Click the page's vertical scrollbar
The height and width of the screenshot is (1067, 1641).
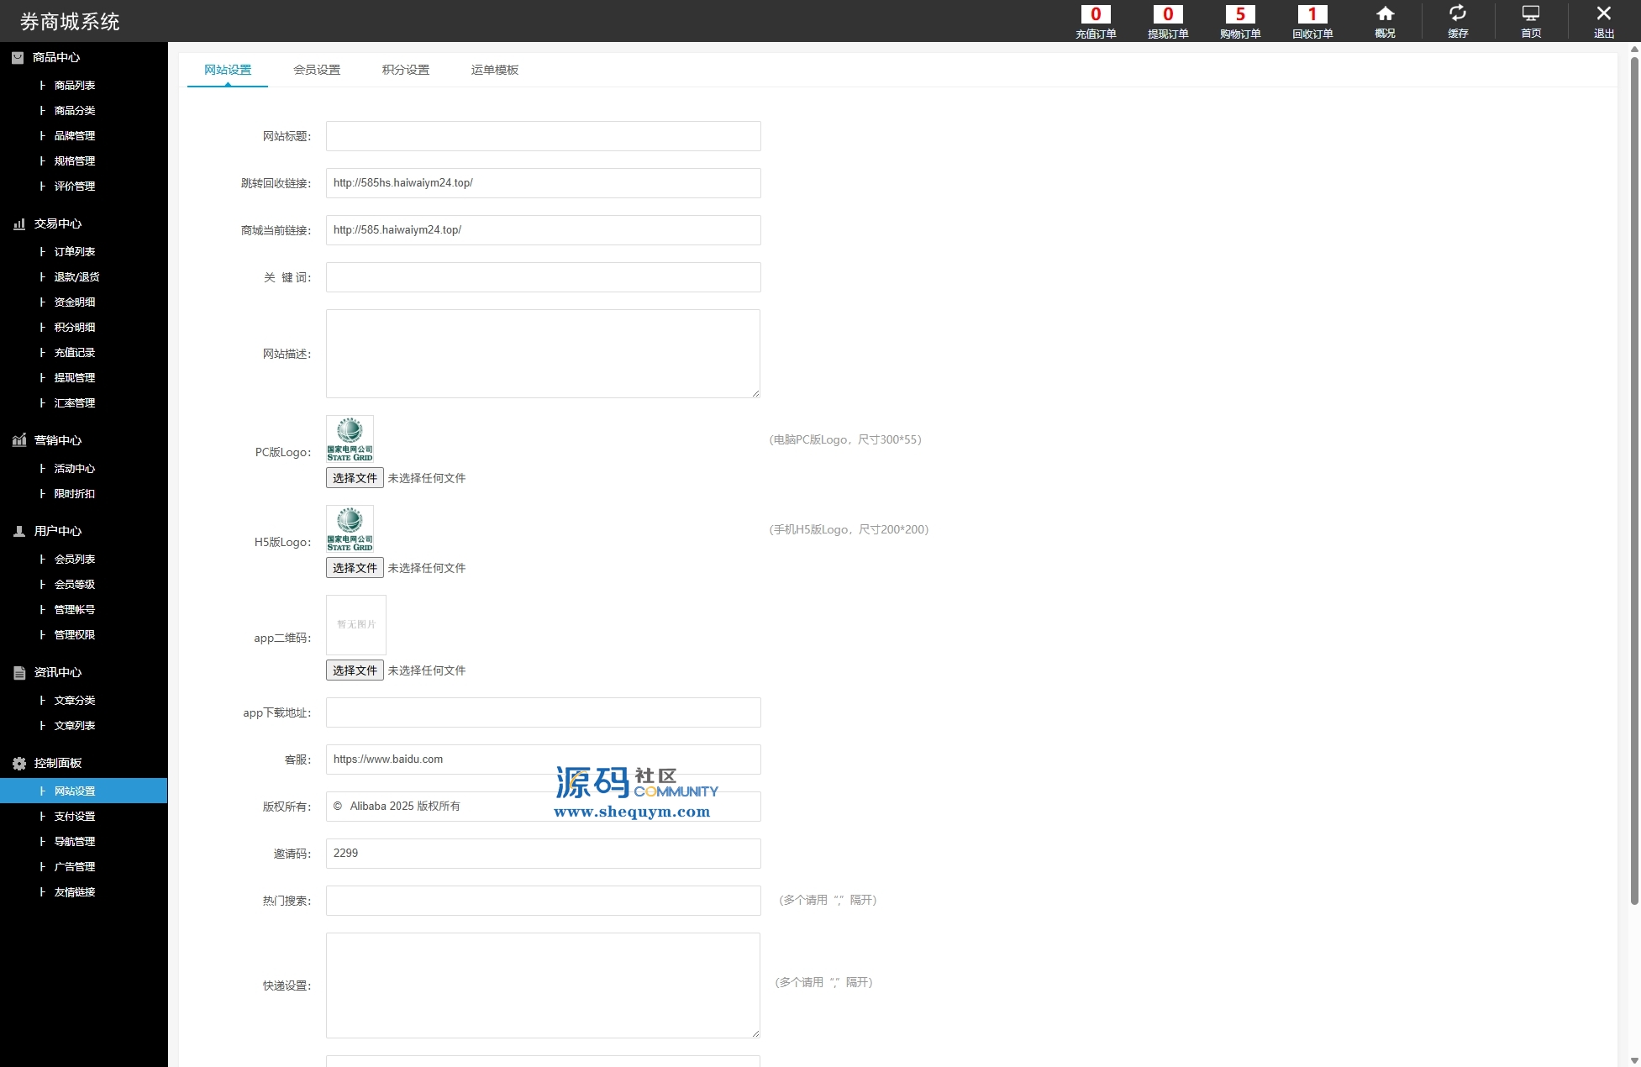1634,479
